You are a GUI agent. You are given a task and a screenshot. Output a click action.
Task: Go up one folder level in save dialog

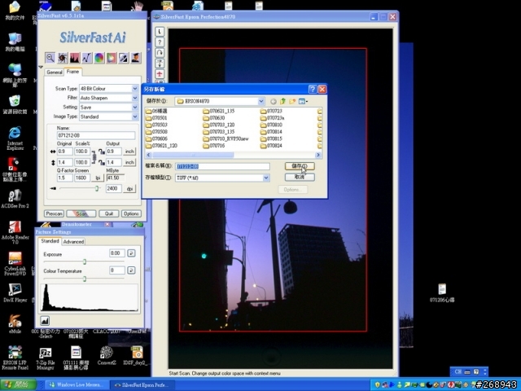pyautogui.click(x=282, y=101)
